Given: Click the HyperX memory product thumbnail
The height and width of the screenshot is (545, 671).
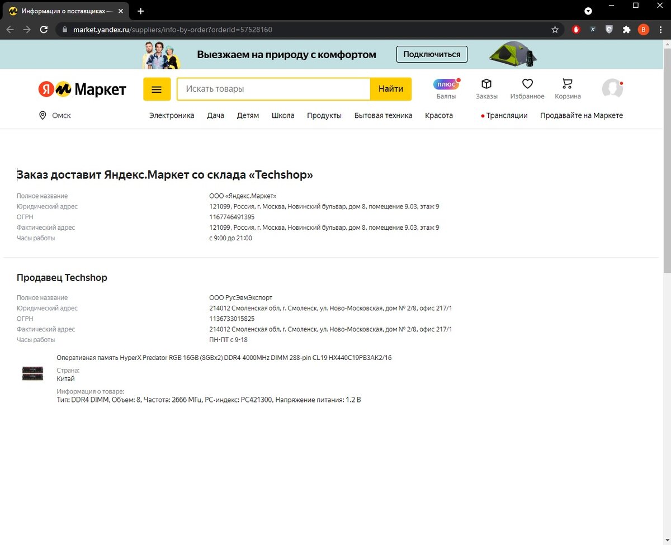Looking at the screenshot, I should (32, 373).
